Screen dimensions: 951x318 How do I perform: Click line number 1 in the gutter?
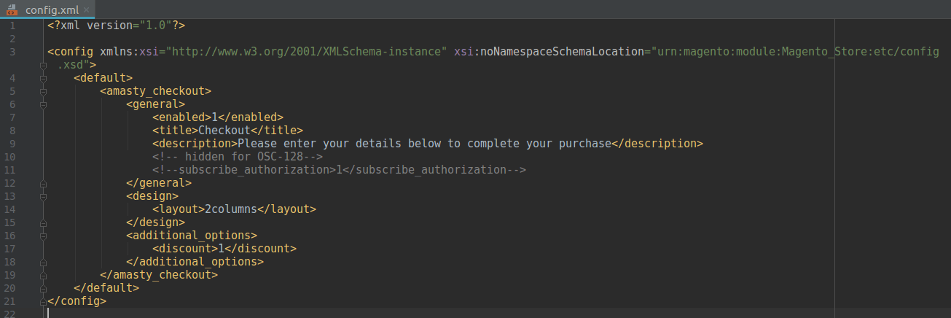tap(12, 26)
